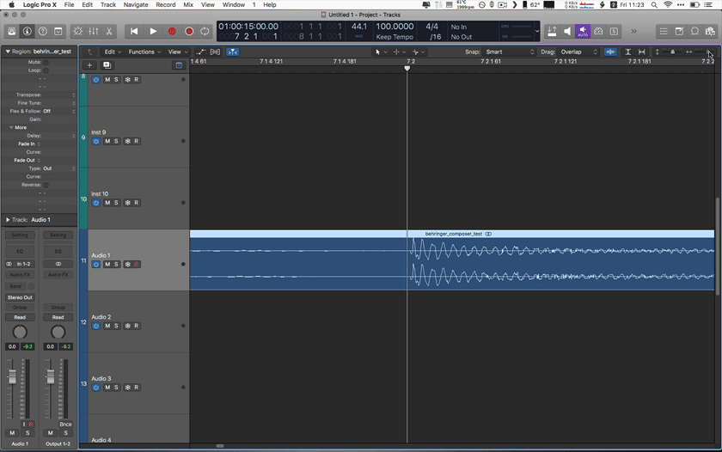Open the Mix menu
The height and width of the screenshot is (452, 722).
(x=188, y=4)
